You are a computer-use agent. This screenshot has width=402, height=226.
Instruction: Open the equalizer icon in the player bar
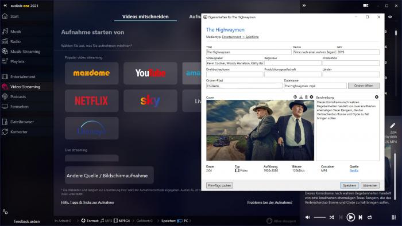coord(393,217)
